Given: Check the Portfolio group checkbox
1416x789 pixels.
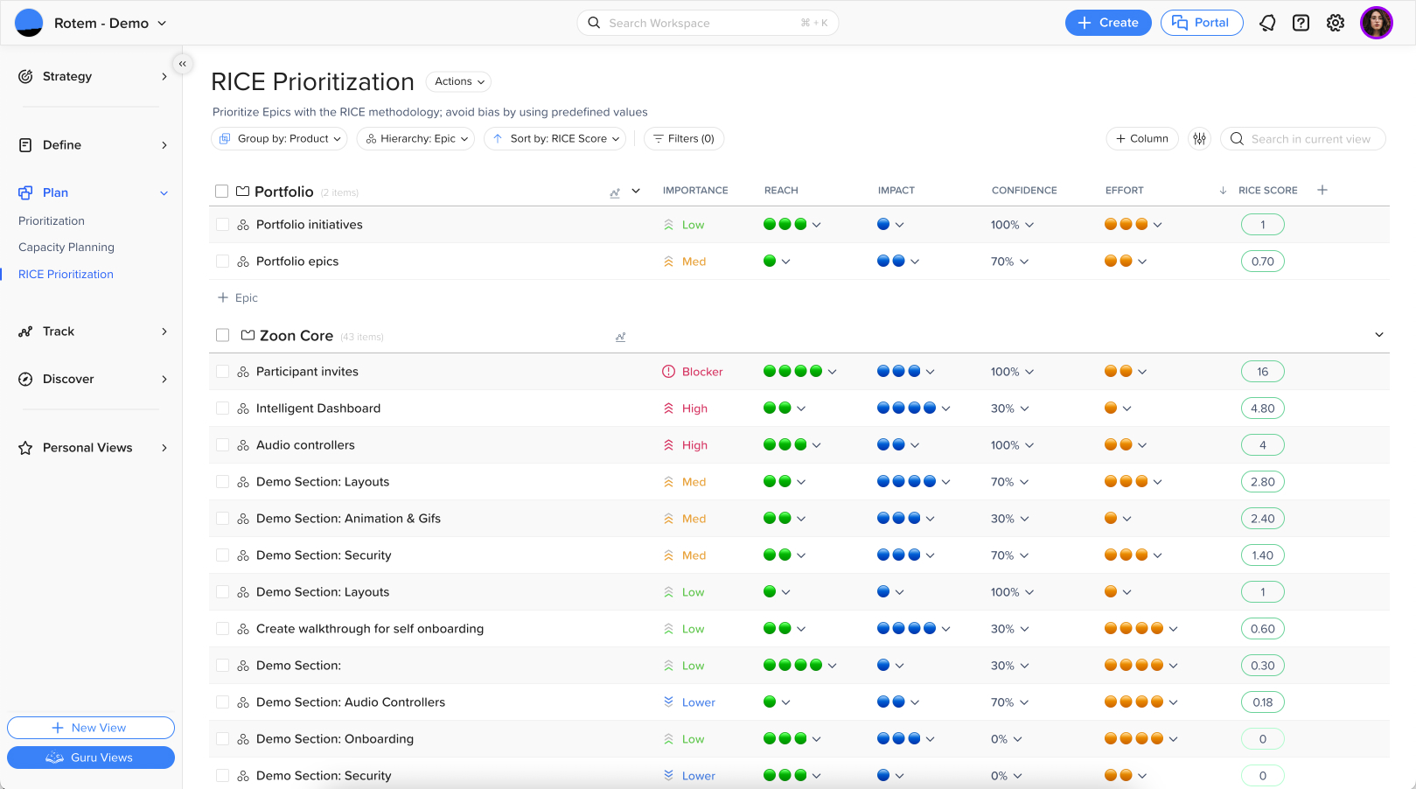Looking at the screenshot, I should 222,192.
